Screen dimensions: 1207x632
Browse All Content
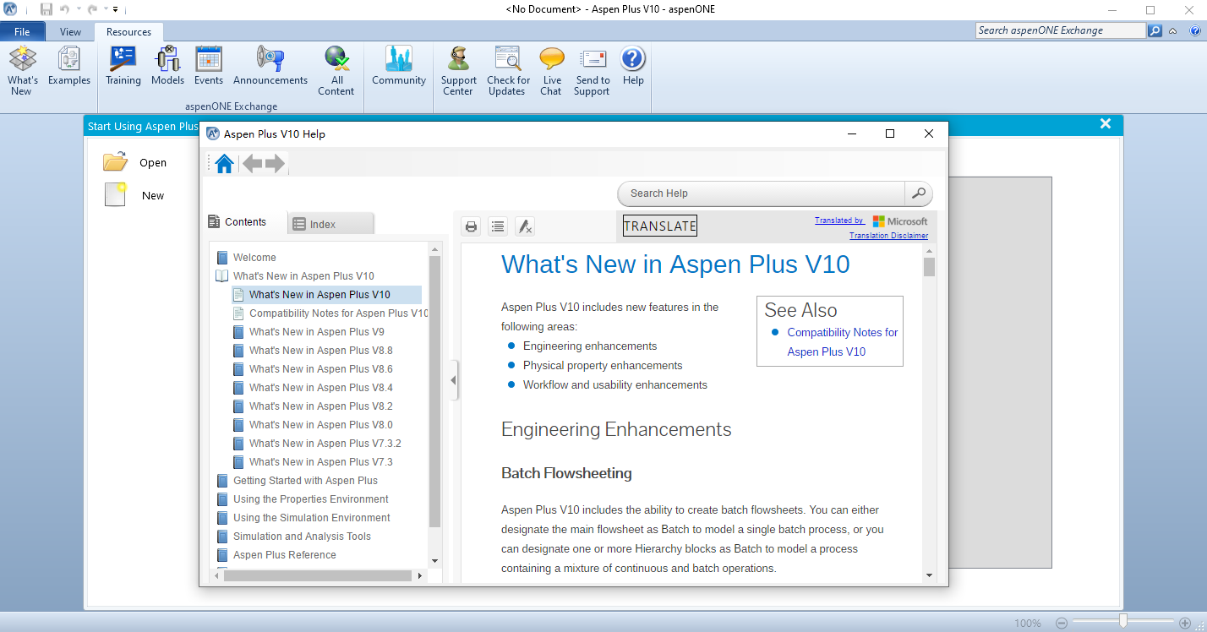336,66
